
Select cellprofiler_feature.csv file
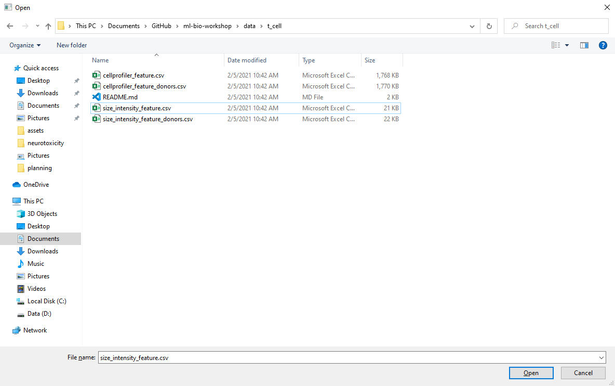pyautogui.click(x=133, y=75)
